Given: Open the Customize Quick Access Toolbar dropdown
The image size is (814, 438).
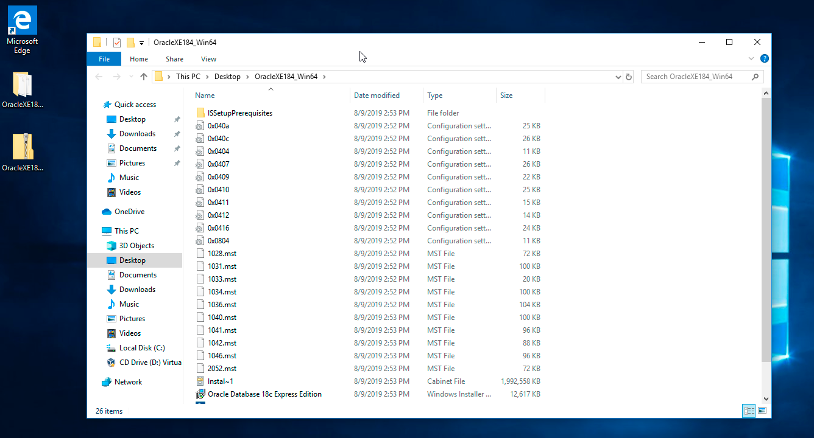Looking at the screenshot, I should click(x=142, y=42).
